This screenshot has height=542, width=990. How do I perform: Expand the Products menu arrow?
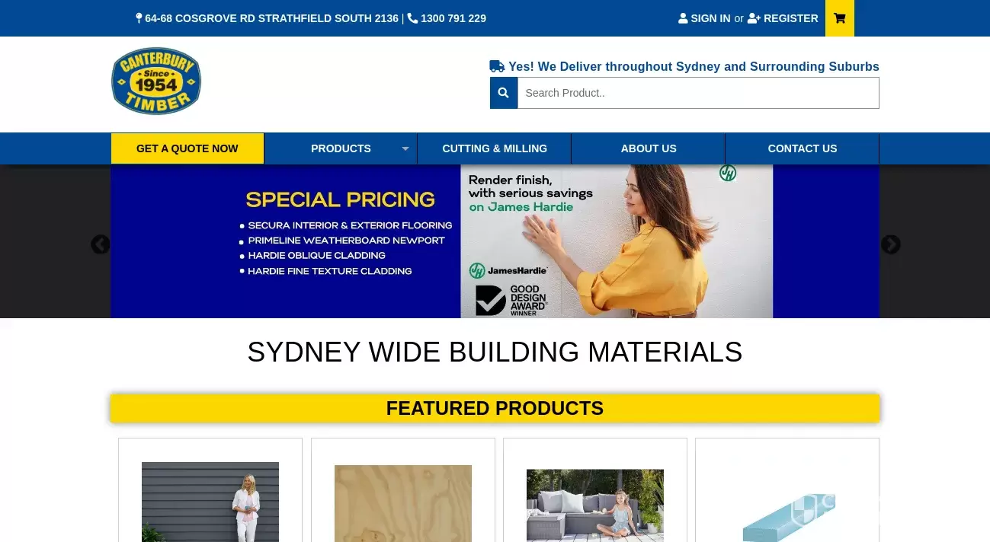pos(405,148)
